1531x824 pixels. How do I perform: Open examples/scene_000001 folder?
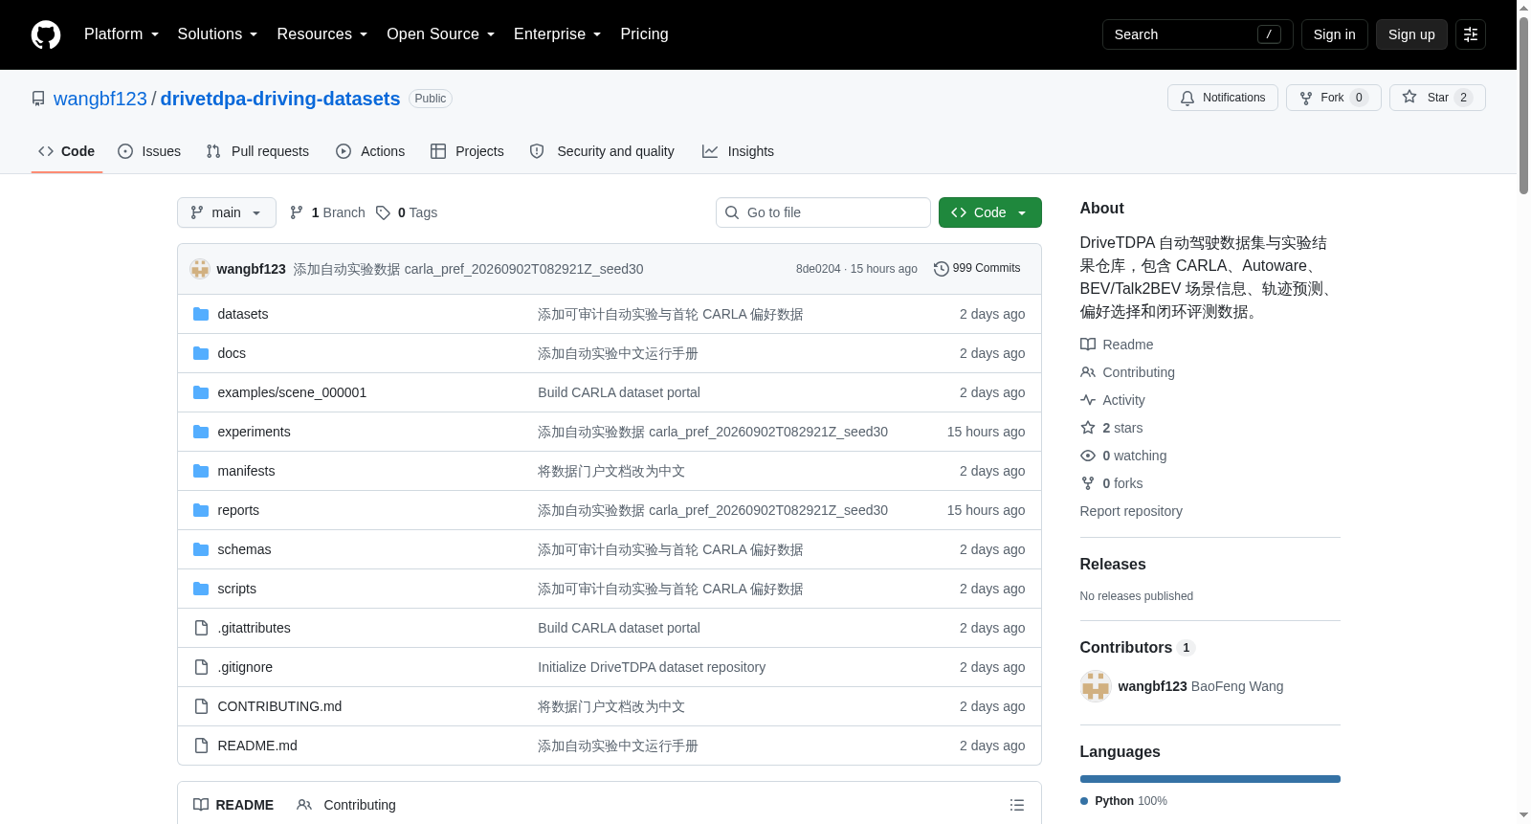tap(292, 392)
